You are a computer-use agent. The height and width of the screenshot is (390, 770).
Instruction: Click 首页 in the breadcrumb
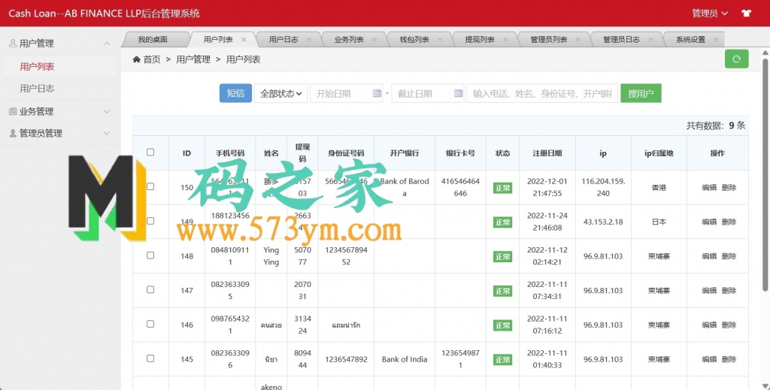click(x=152, y=59)
